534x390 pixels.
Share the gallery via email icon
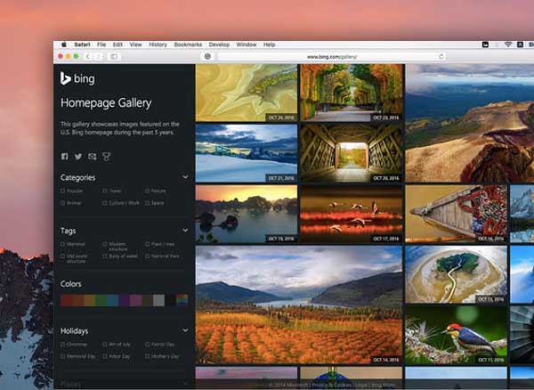93,157
